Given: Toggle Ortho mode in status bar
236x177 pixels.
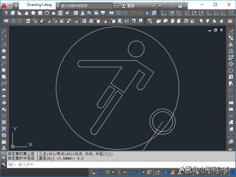Looking at the screenshot, I should [100, 172].
